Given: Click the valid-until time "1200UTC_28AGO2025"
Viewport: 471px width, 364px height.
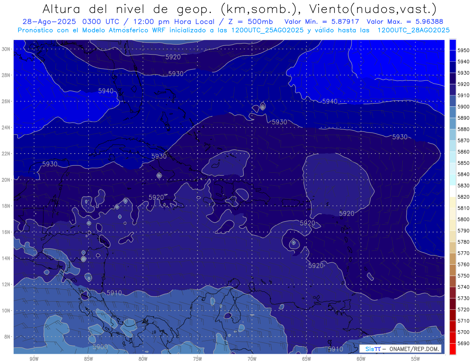Looking at the screenshot, I should (413, 30).
